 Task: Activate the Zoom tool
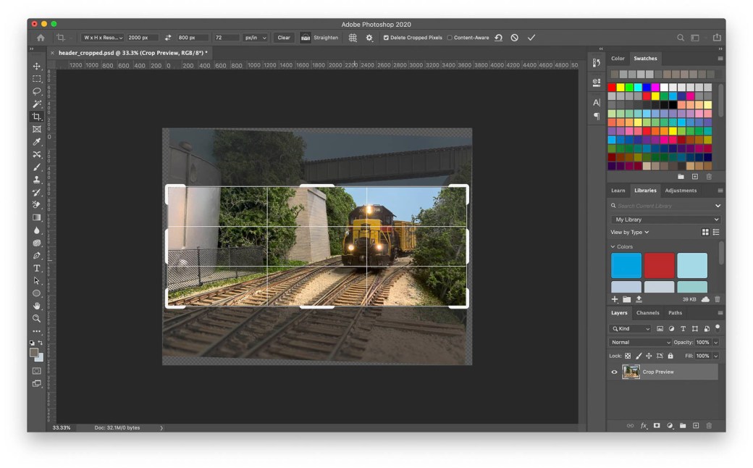37,318
